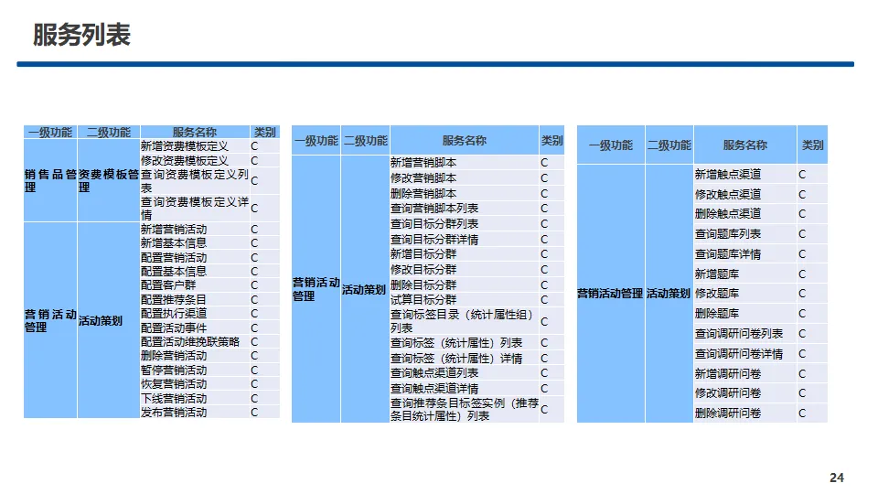The height and width of the screenshot is (494, 878).
Task: Click the 下线营销活动 cell
Action: tap(195, 398)
